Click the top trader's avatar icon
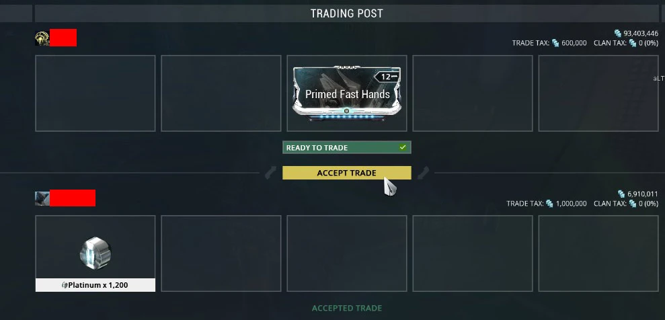This screenshot has height=320, width=665. click(42, 38)
